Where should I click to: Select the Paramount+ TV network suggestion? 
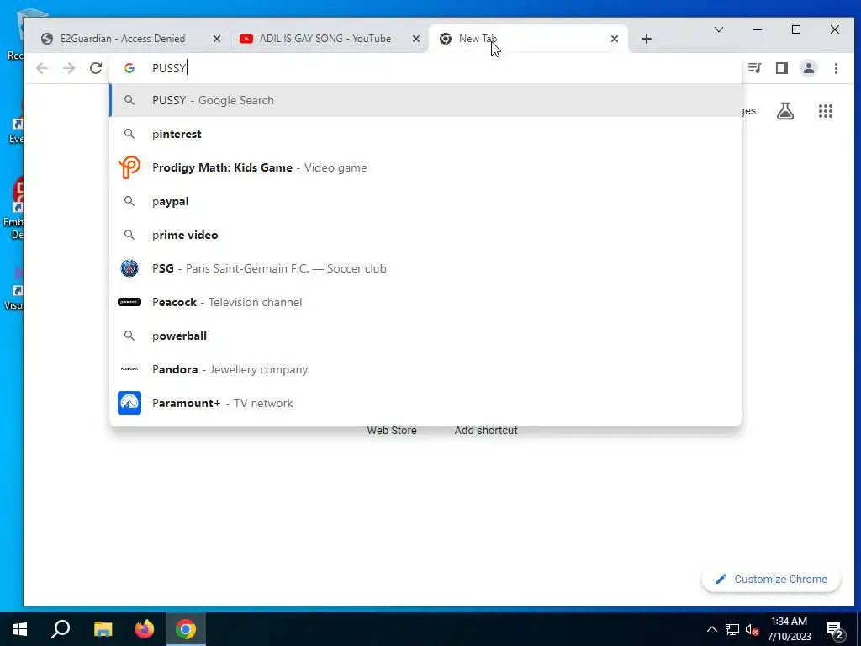coord(425,403)
